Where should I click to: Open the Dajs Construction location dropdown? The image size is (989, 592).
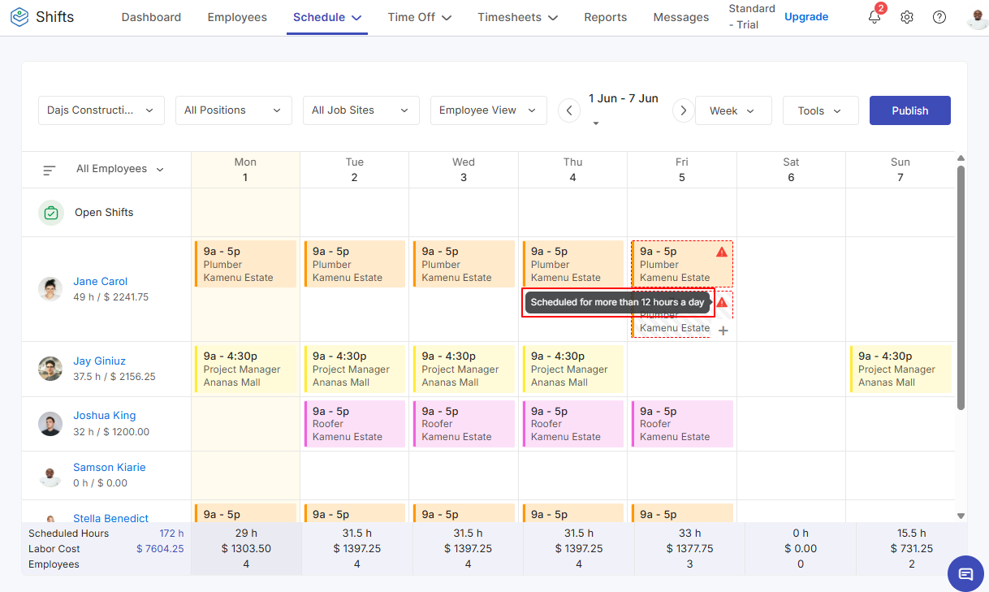(x=101, y=110)
